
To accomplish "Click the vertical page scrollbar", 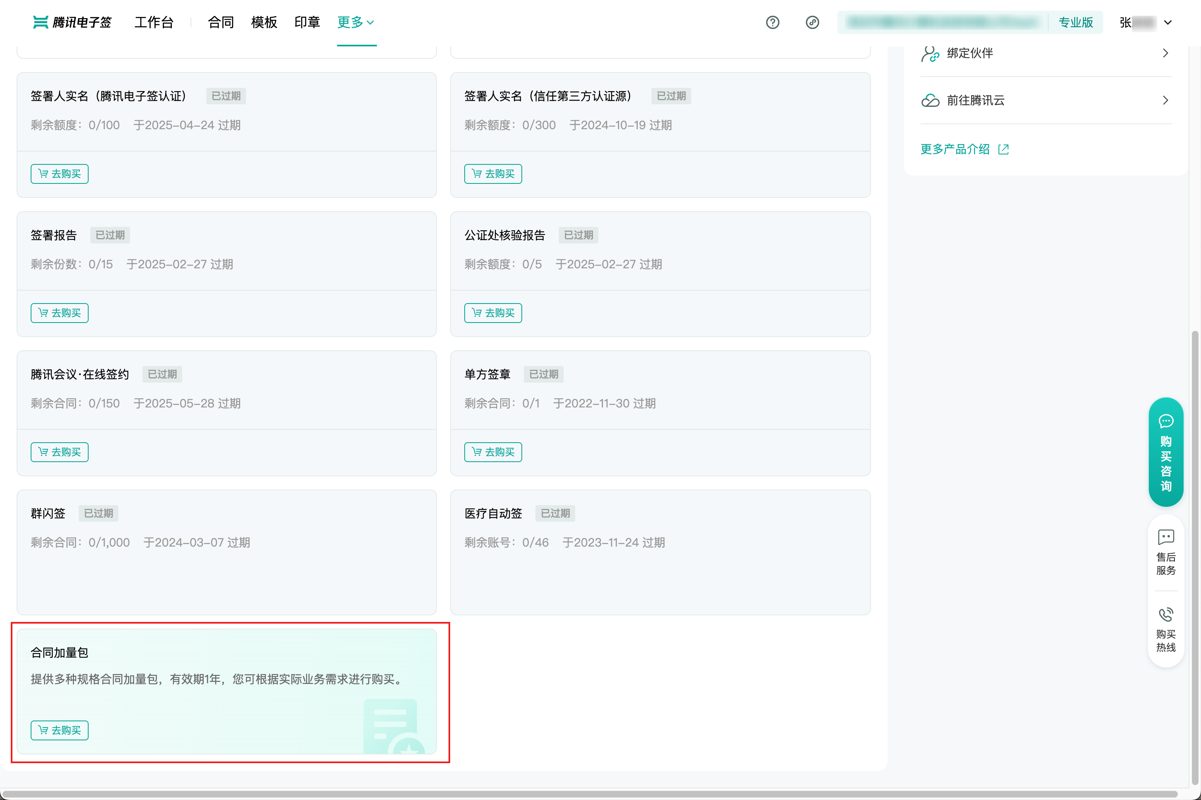I will coord(1194,557).
